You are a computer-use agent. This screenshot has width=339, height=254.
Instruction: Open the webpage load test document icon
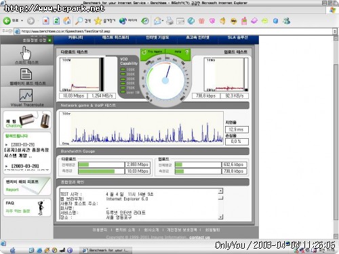26,74
